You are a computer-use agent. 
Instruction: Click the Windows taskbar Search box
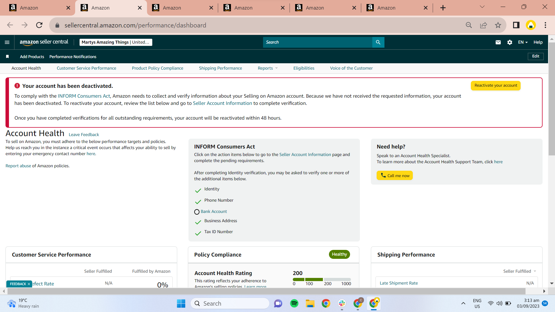(x=230, y=303)
